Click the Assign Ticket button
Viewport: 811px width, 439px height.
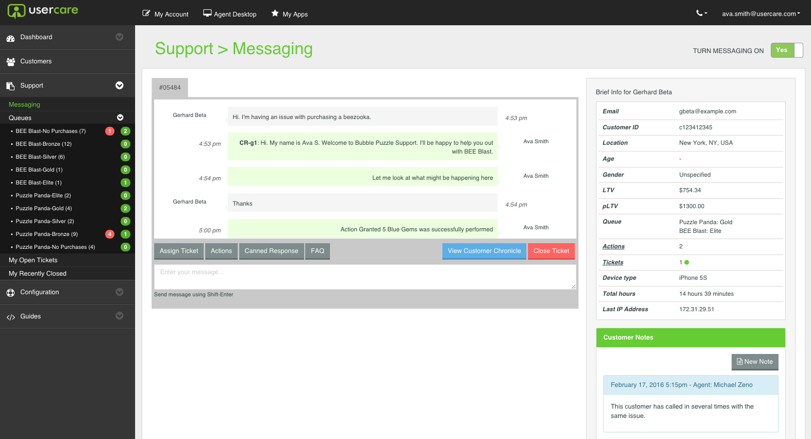click(x=179, y=251)
